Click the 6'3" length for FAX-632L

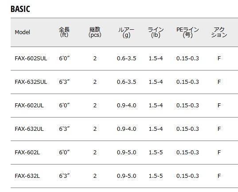click(64, 176)
